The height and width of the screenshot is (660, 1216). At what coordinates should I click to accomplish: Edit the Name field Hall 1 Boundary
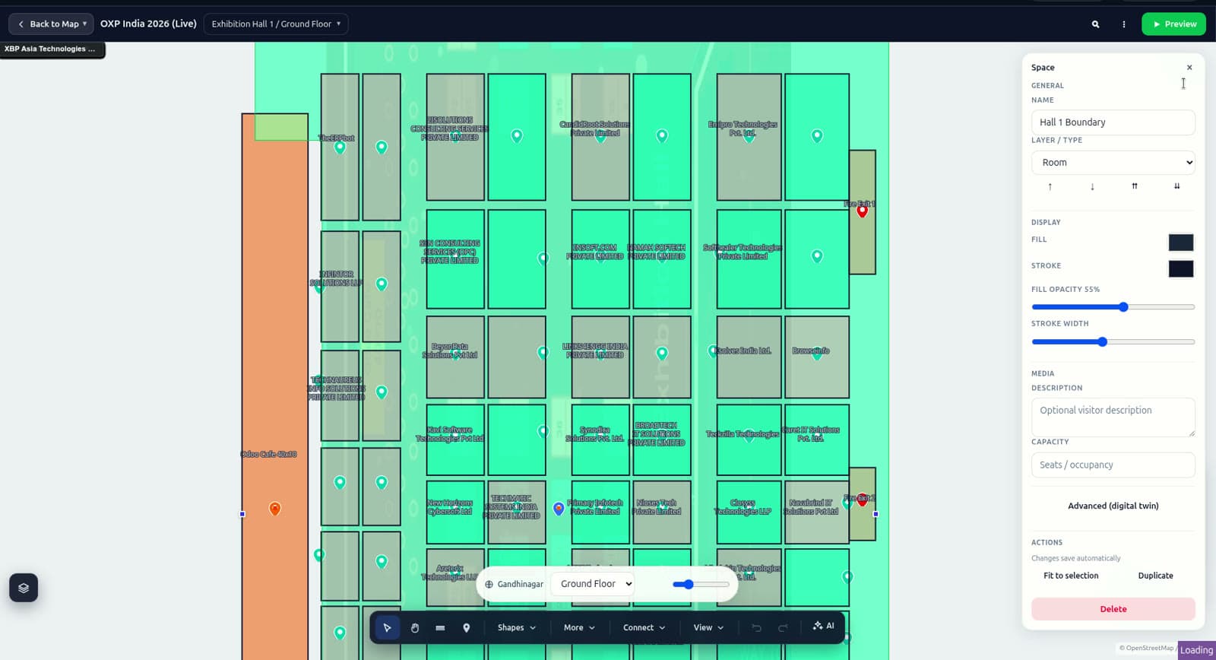1113,122
